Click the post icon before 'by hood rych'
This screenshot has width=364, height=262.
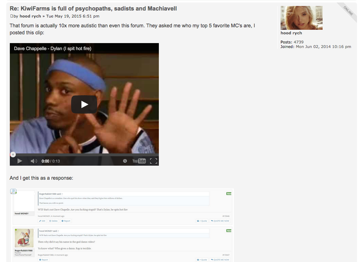click(x=12, y=16)
